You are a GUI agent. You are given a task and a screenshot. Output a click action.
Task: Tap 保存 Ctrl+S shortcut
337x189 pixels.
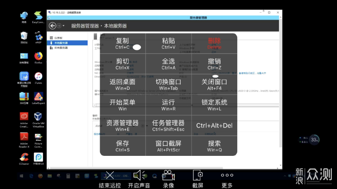123,146
